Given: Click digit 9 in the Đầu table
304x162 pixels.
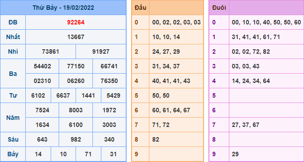Looking at the screenshot, I should coord(136,154).
